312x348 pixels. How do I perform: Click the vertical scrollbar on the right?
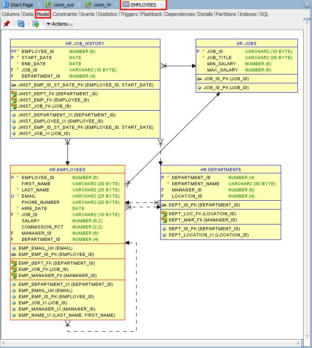[308, 176]
